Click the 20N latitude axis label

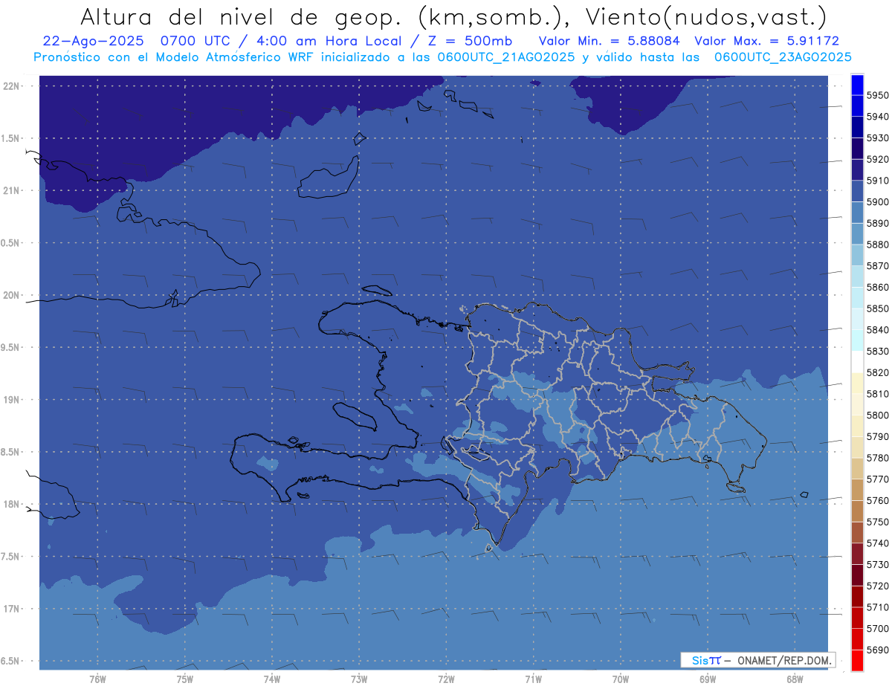[13, 295]
